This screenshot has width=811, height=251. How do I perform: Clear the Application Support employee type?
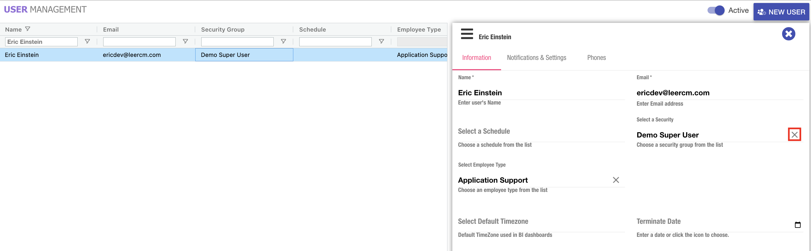click(615, 180)
